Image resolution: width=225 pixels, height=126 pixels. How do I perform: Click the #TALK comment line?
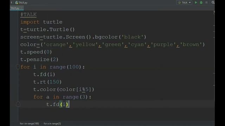(x=28, y=15)
